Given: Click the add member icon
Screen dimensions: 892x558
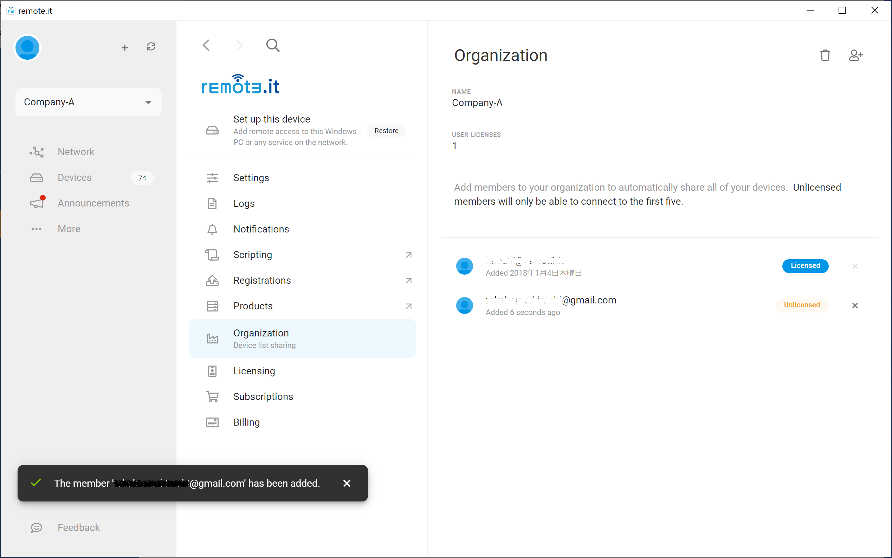Looking at the screenshot, I should [855, 55].
